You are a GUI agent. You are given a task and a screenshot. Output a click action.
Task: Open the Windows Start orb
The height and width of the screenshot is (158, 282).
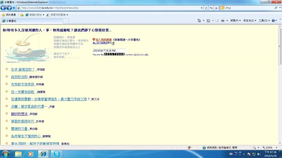(x=6, y=154)
